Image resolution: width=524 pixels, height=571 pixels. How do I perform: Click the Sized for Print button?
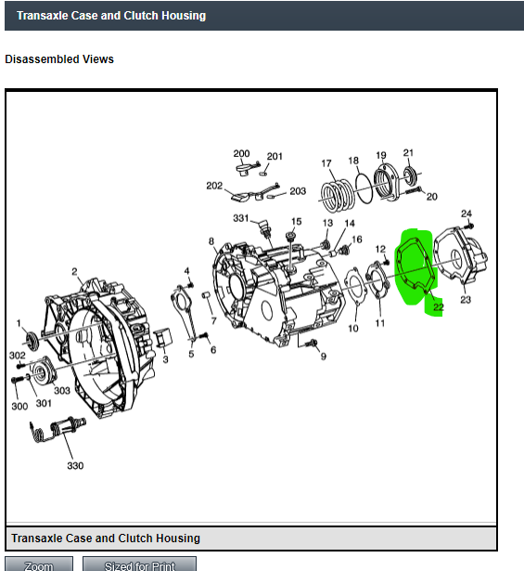point(140,565)
